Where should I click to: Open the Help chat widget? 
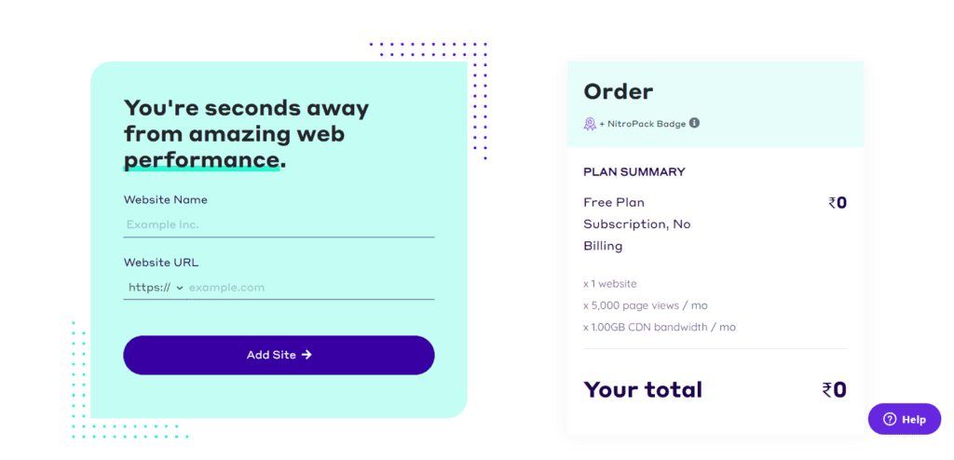[x=904, y=419]
